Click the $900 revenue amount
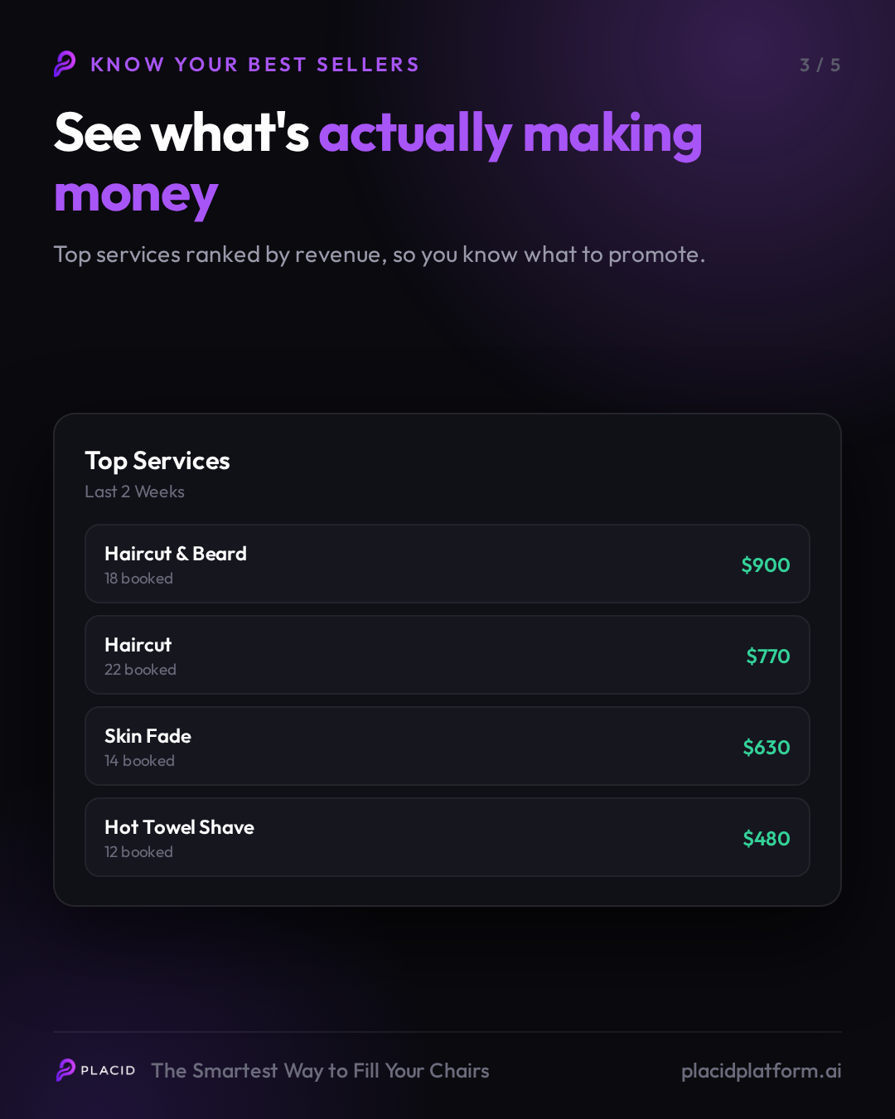The image size is (895, 1119). (x=766, y=565)
